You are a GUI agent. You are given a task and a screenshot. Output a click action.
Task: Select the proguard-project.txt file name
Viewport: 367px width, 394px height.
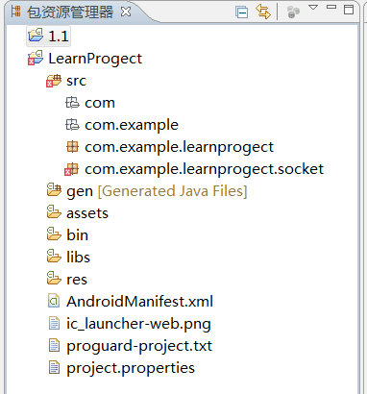coord(139,346)
